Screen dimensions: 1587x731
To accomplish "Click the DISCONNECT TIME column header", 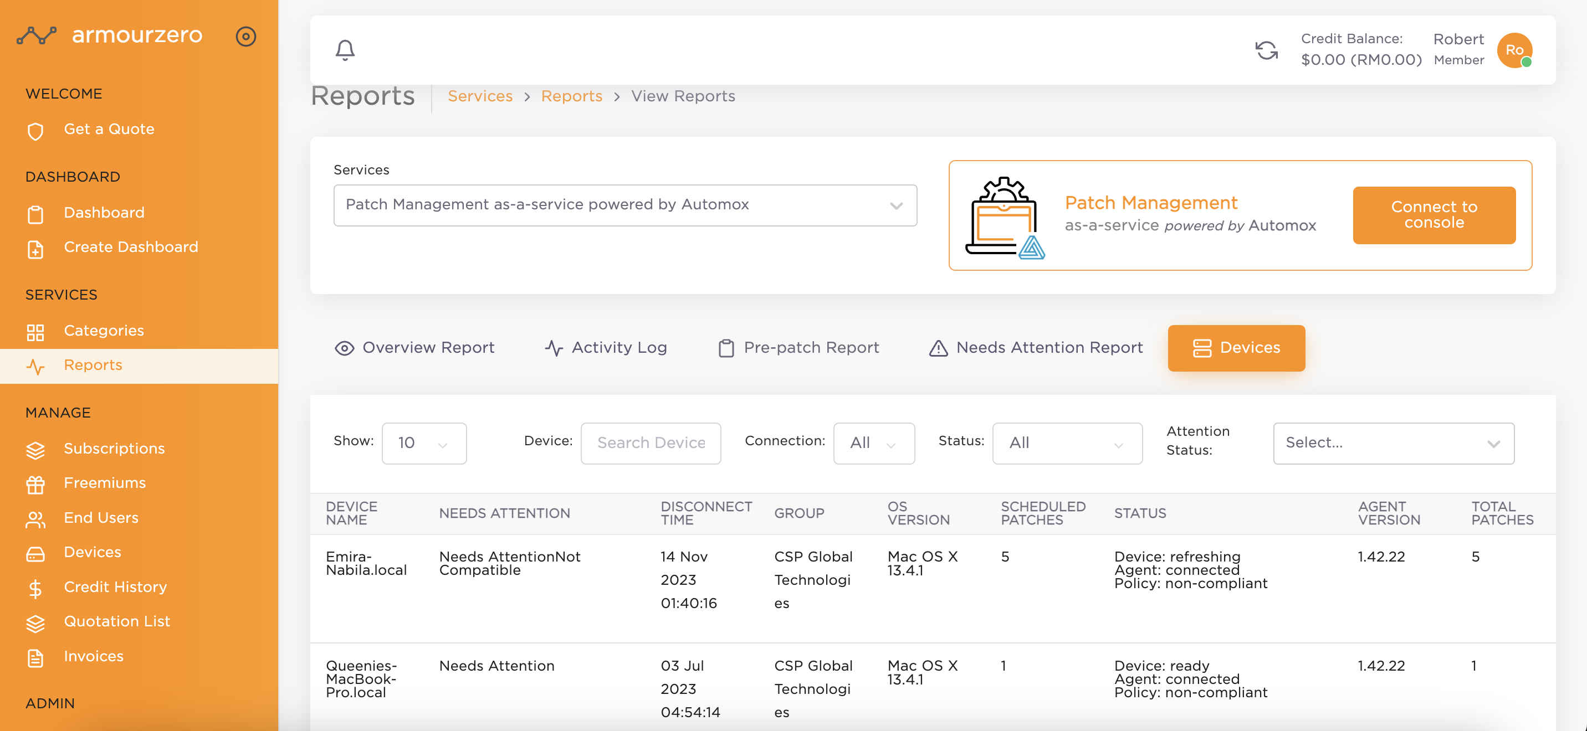I will click(706, 513).
